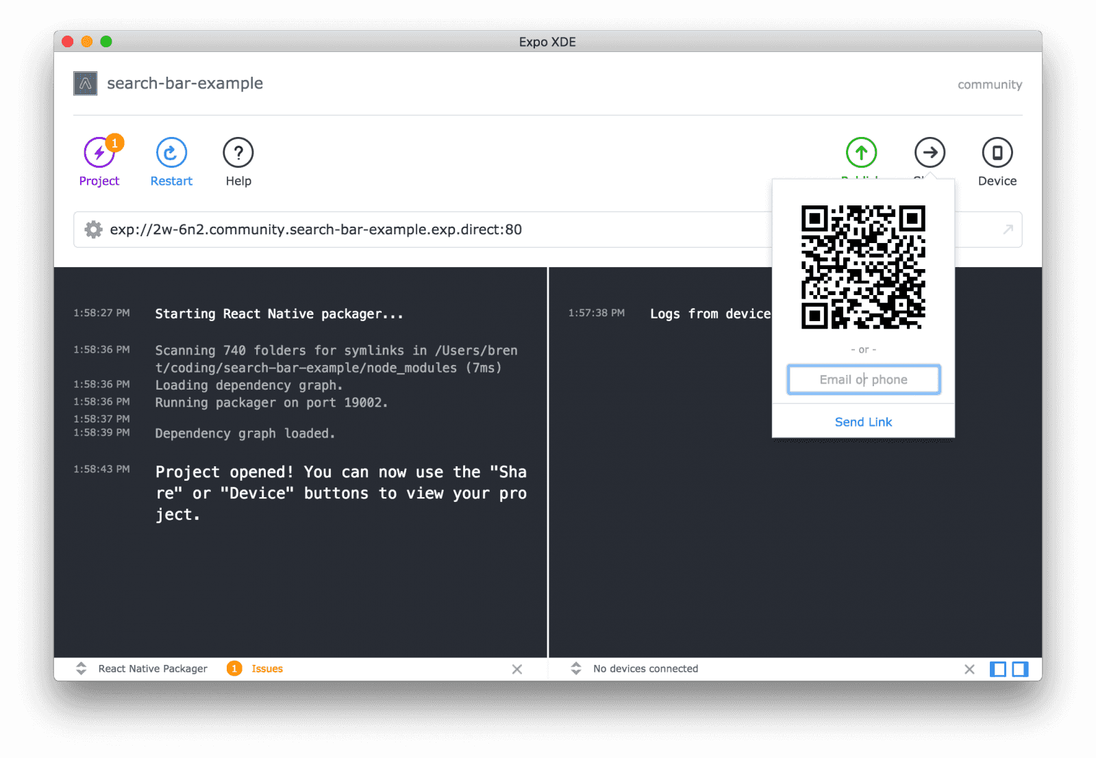Click the Expo XDE window title
This screenshot has height=758, width=1096.
coord(547,42)
